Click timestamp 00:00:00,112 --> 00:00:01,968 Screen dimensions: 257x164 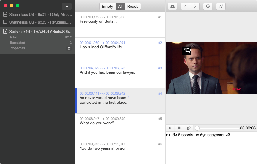[103, 17]
